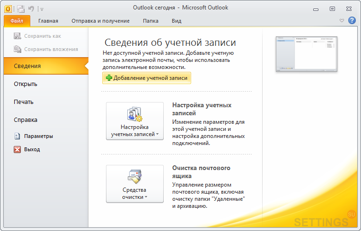Select Сведения in the backstage menu

click(46, 66)
